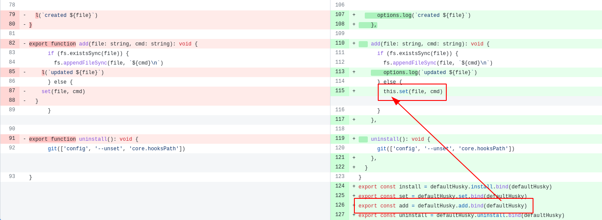Click added code this.set(file, cmd)
This screenshot has width=602, height=220.
(x=413, y=92)
